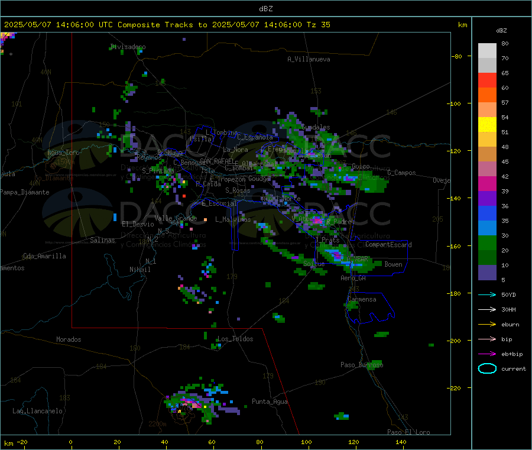Click the Salinas map label
Viewport: 532px width, 450px height.
[x=102, y=240]
